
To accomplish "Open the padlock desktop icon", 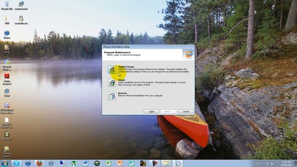I will [x=21, y=20].
